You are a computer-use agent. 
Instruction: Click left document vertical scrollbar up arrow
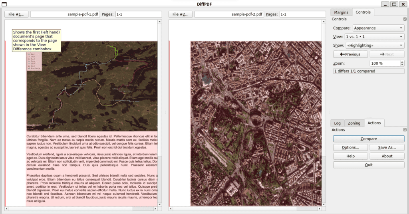(160, 22)
